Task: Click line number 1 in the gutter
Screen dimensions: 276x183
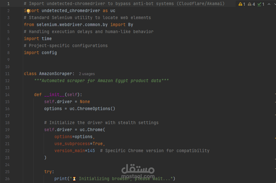Action: pyautogui.click(x=9, y=4)
